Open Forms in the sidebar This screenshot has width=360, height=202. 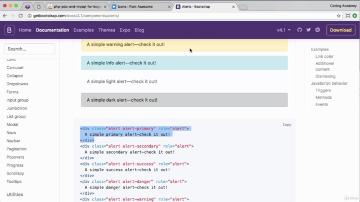[x=12, y=92]
